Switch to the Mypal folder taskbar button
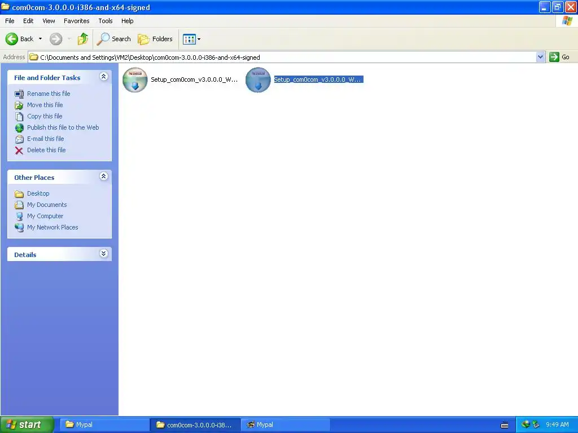Viewport: 578px width, 433px height. 104,425
